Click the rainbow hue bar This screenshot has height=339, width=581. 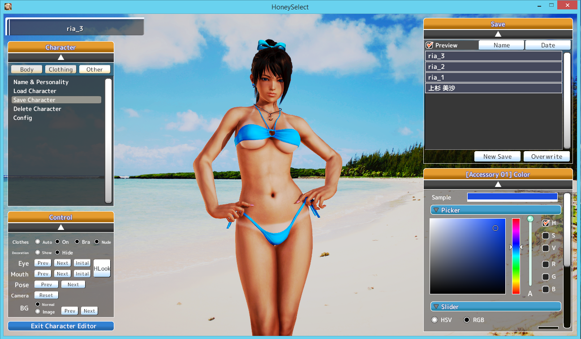click(516, 256)
